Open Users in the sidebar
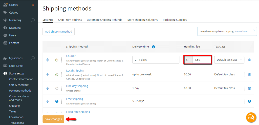The width and height of the screenshot is (259, 125). (13, 35)
